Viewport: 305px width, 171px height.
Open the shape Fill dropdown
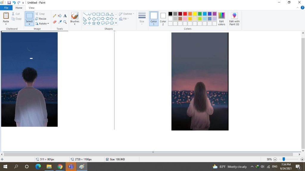point(124,19)
